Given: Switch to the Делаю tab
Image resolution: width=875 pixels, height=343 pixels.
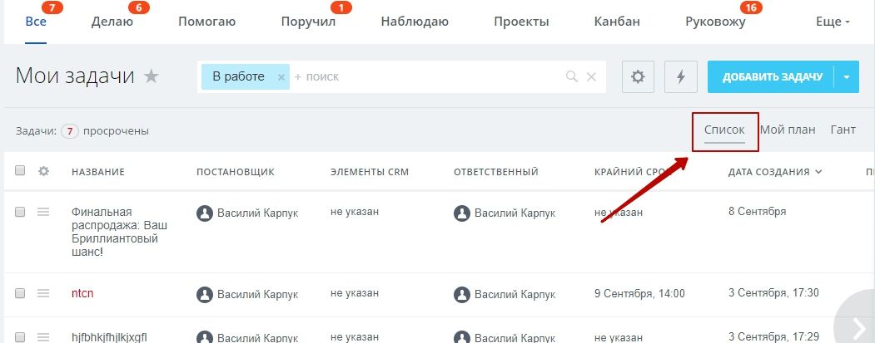Looking at the screenshot, I should coord(112,22).
